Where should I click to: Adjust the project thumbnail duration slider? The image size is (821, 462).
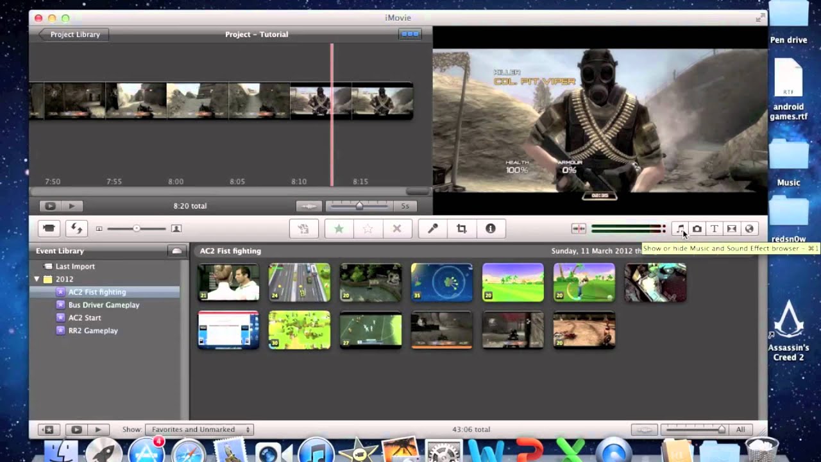(359, 206)
